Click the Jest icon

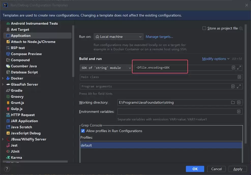point(8,145)
